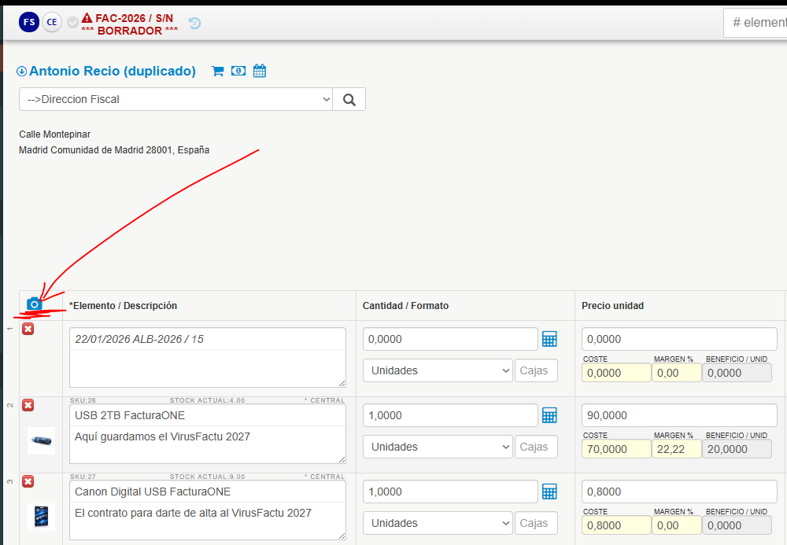Click the FS round badge icon

(29, 22)
